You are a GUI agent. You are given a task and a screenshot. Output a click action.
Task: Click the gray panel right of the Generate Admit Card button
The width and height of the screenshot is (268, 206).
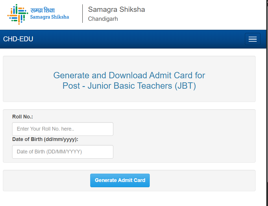point(202,181)
